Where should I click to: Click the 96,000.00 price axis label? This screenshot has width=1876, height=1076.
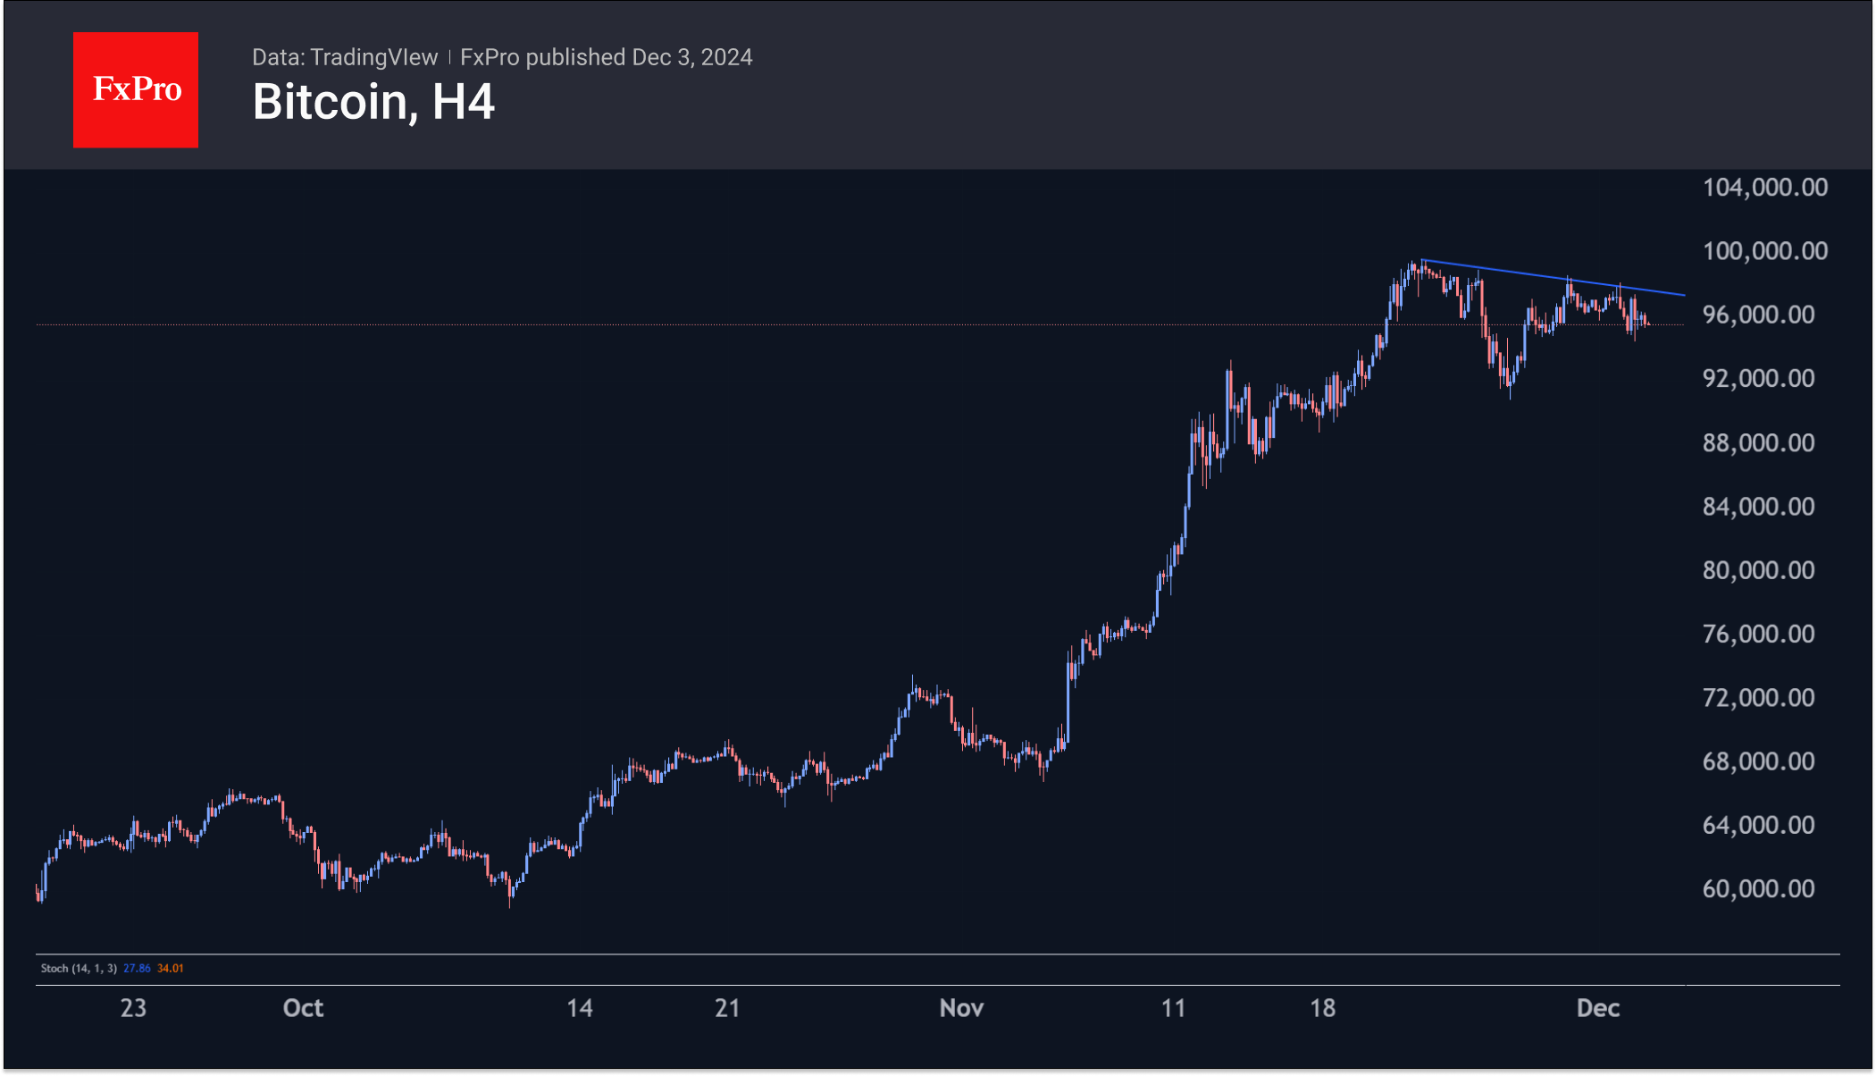coord(1758,315)
